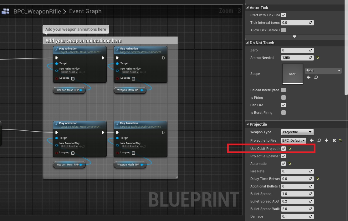This screenshot has width=348, height=221.
Task: Browse to Projectile to Fire with magnifier icon
Action: pos(319,140)
